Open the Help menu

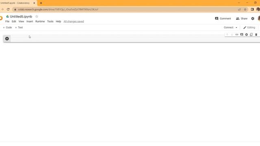point(58,21)
